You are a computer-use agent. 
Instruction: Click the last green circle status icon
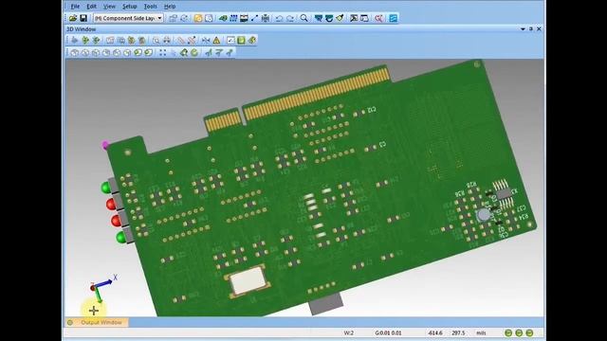click(529, 332)
